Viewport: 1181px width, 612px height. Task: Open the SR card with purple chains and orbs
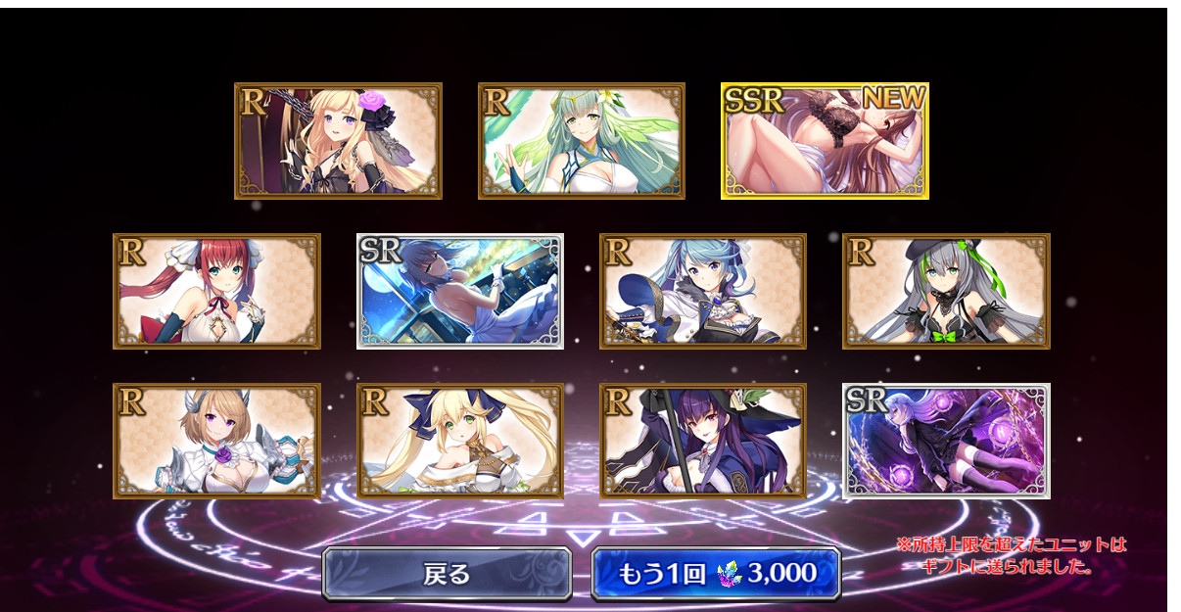946,441
